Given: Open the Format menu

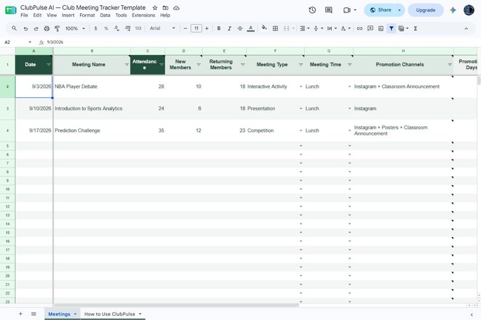Looking at the screenshot, I should 87,15.
